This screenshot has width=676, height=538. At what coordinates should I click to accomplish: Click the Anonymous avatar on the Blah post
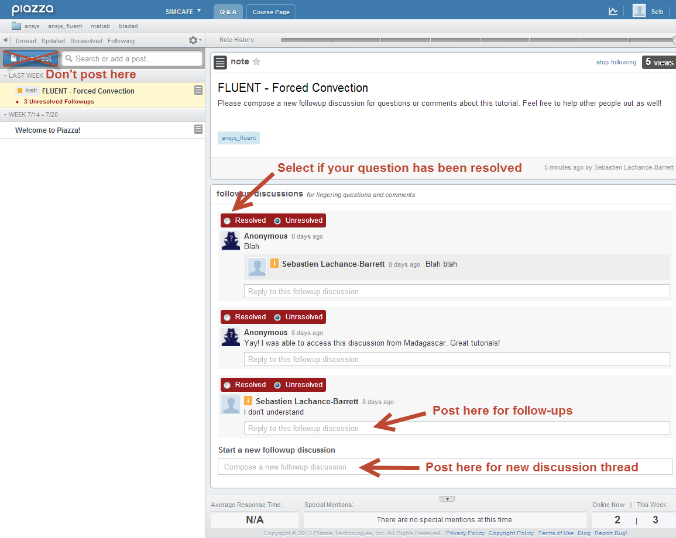point(231,240)
